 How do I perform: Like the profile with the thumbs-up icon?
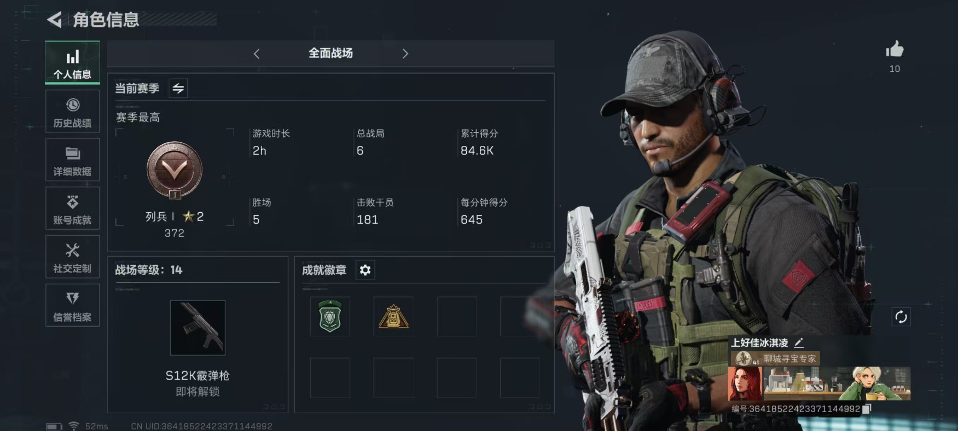pos(895,49)
